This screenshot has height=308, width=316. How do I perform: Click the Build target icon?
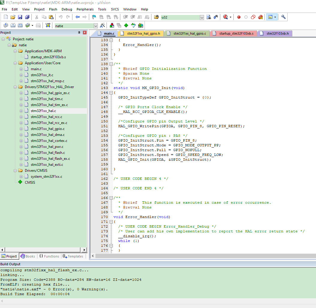tap(12, 26)
